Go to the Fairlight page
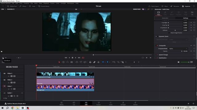This screenshot has height=110, width=197. coord(123,103)
